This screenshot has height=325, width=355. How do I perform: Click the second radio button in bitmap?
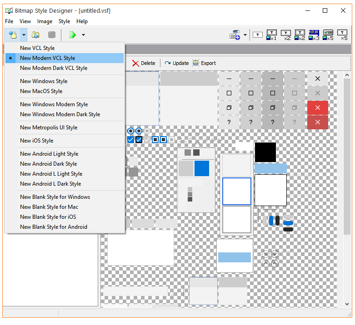pyautogui.click(x=139, y=131)
